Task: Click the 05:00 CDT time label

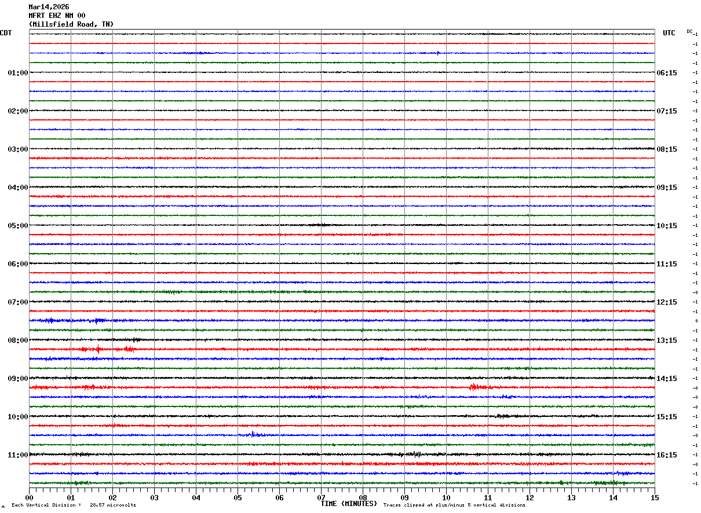Action: tap(18, 226)
